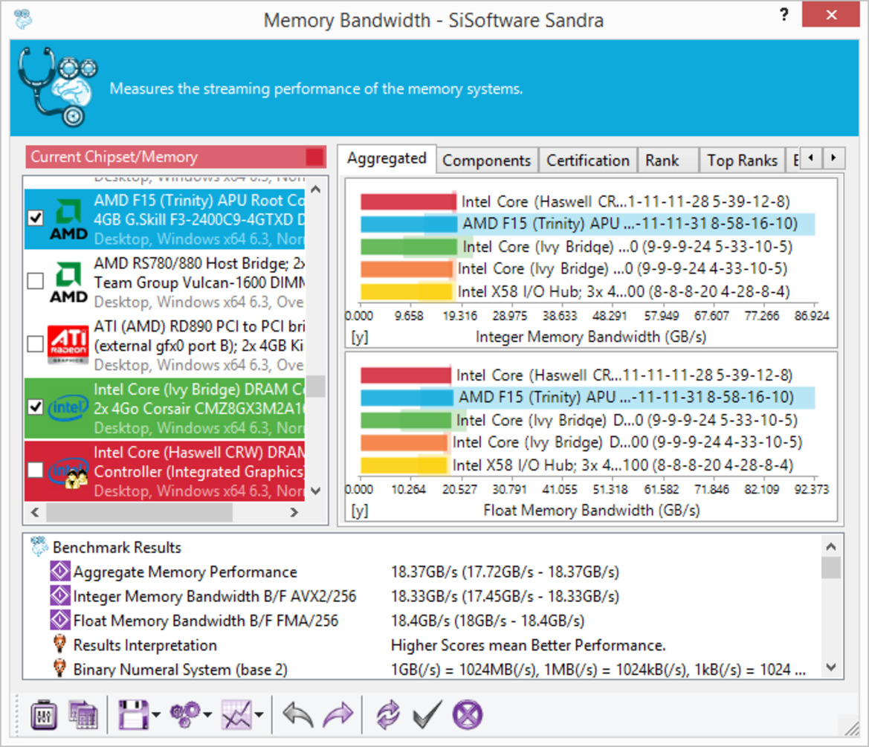Check the ATI (AMD) RD890 checkbox
Image resolution: width=869 pixels, height=747 pixels.
tap(36, 344)
